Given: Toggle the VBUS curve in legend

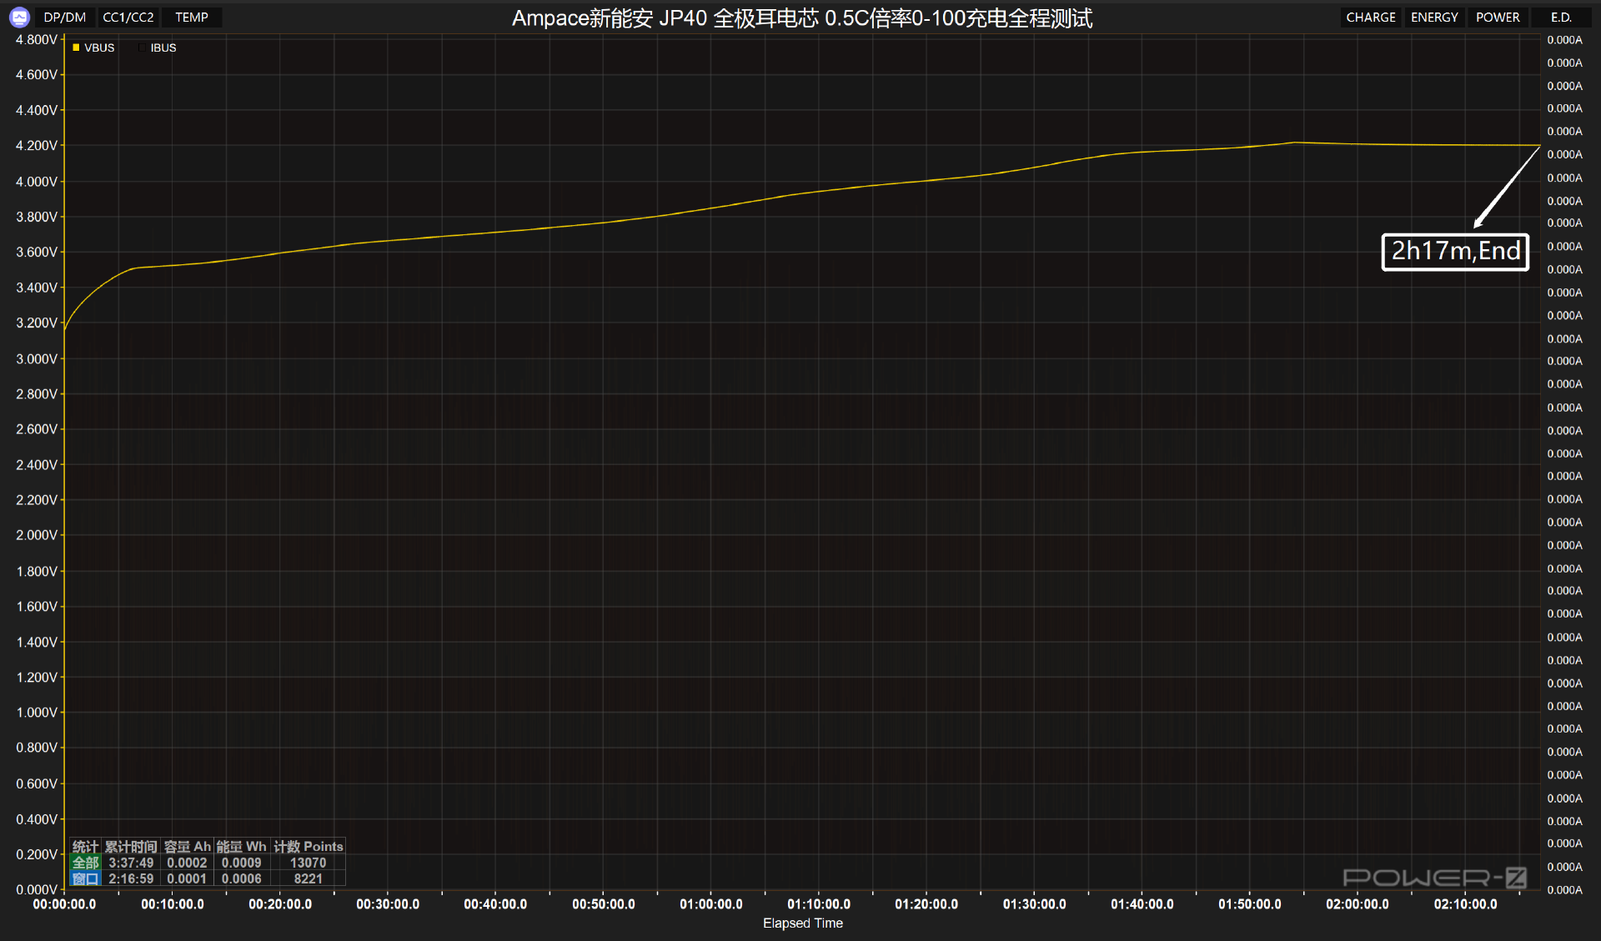Looking at the screenshot, I should 93,48.
